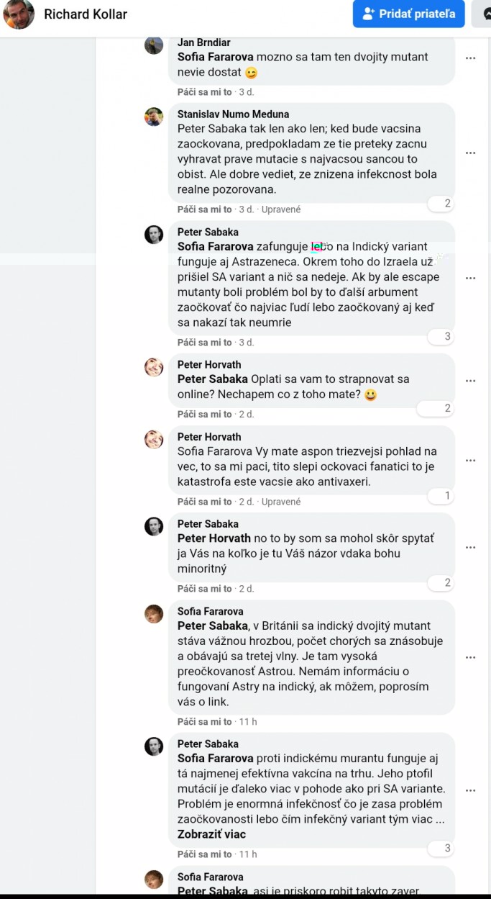Open Richard Kollar profile name in header
Screen dimensions: 491x899
click(x=86, y=14)
